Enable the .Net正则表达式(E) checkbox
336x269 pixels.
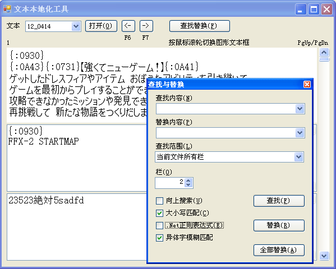click(159, 225)
